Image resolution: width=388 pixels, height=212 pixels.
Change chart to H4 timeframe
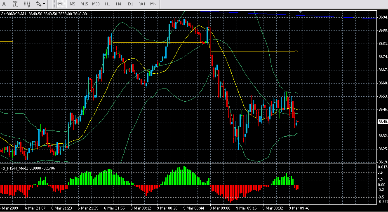coord(119,4)
